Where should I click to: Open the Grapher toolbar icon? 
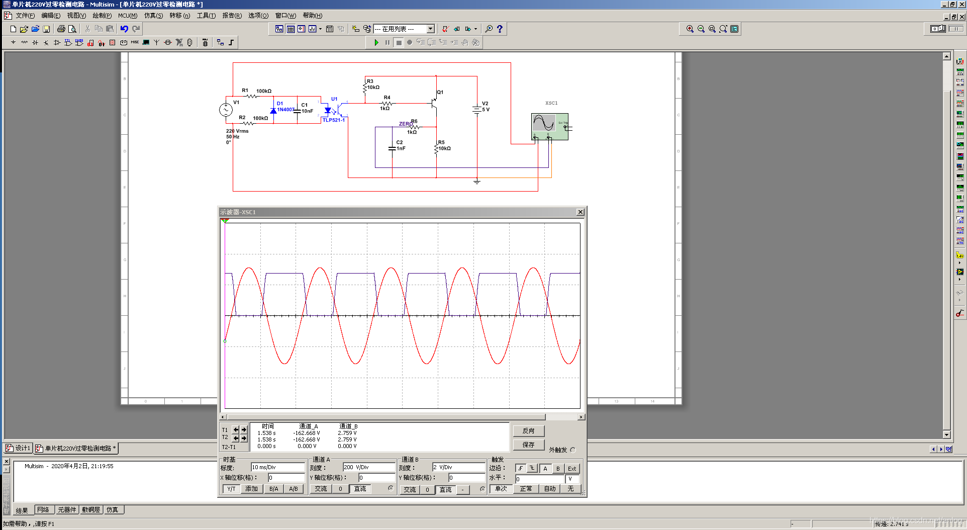[x=312, y=29]
